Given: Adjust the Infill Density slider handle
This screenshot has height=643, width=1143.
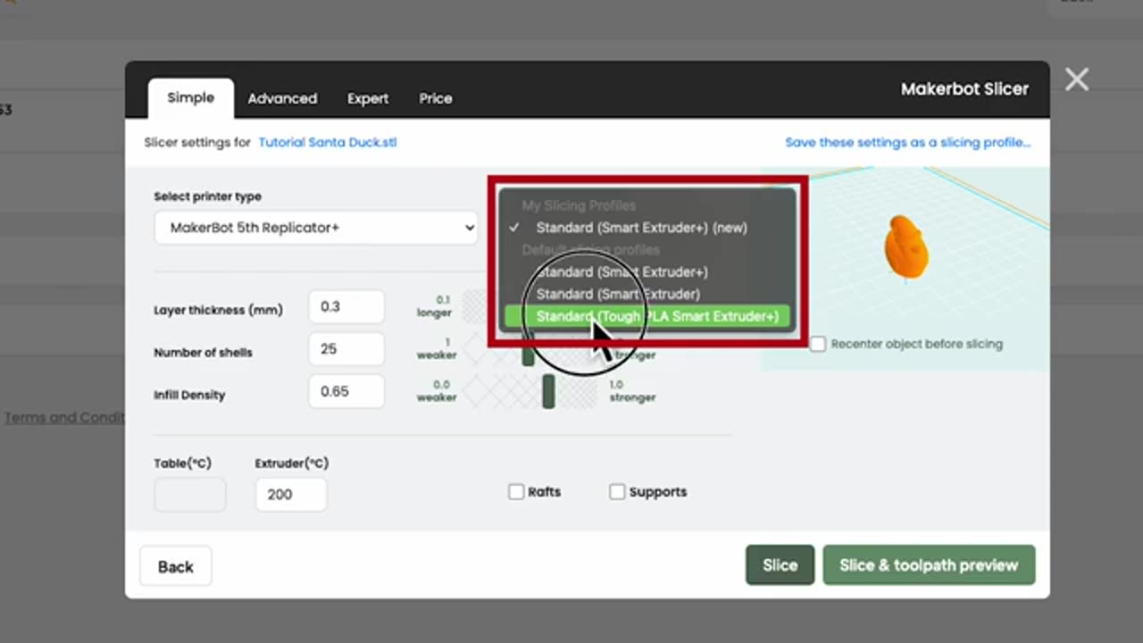Looking at the screenshot, I should [548, 391].
